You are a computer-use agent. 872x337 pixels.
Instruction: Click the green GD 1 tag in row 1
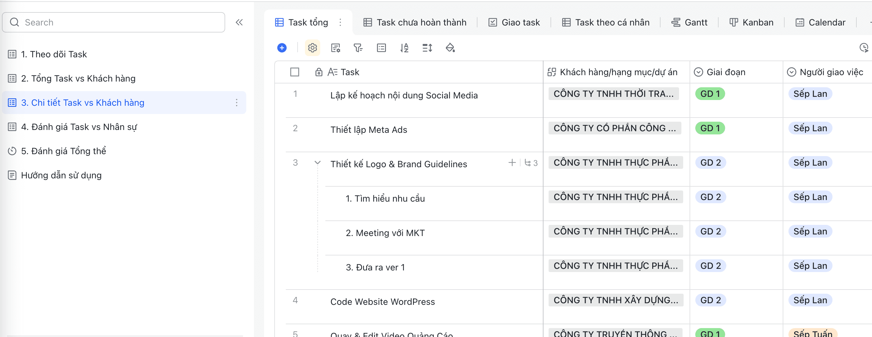tap(710, 94)
